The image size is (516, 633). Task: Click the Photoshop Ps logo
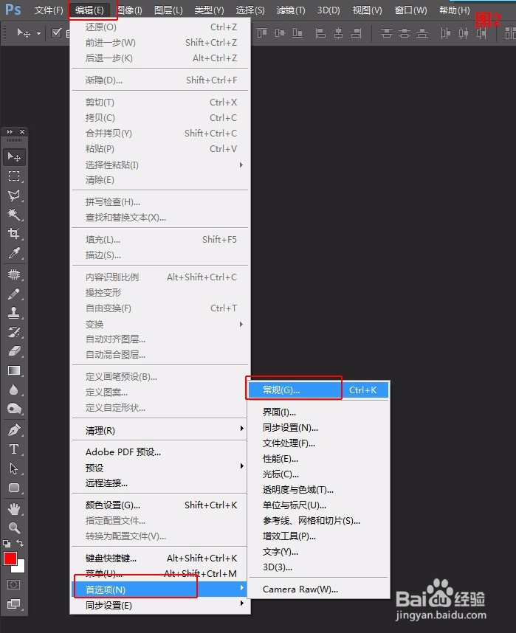(x=13, y=10)
